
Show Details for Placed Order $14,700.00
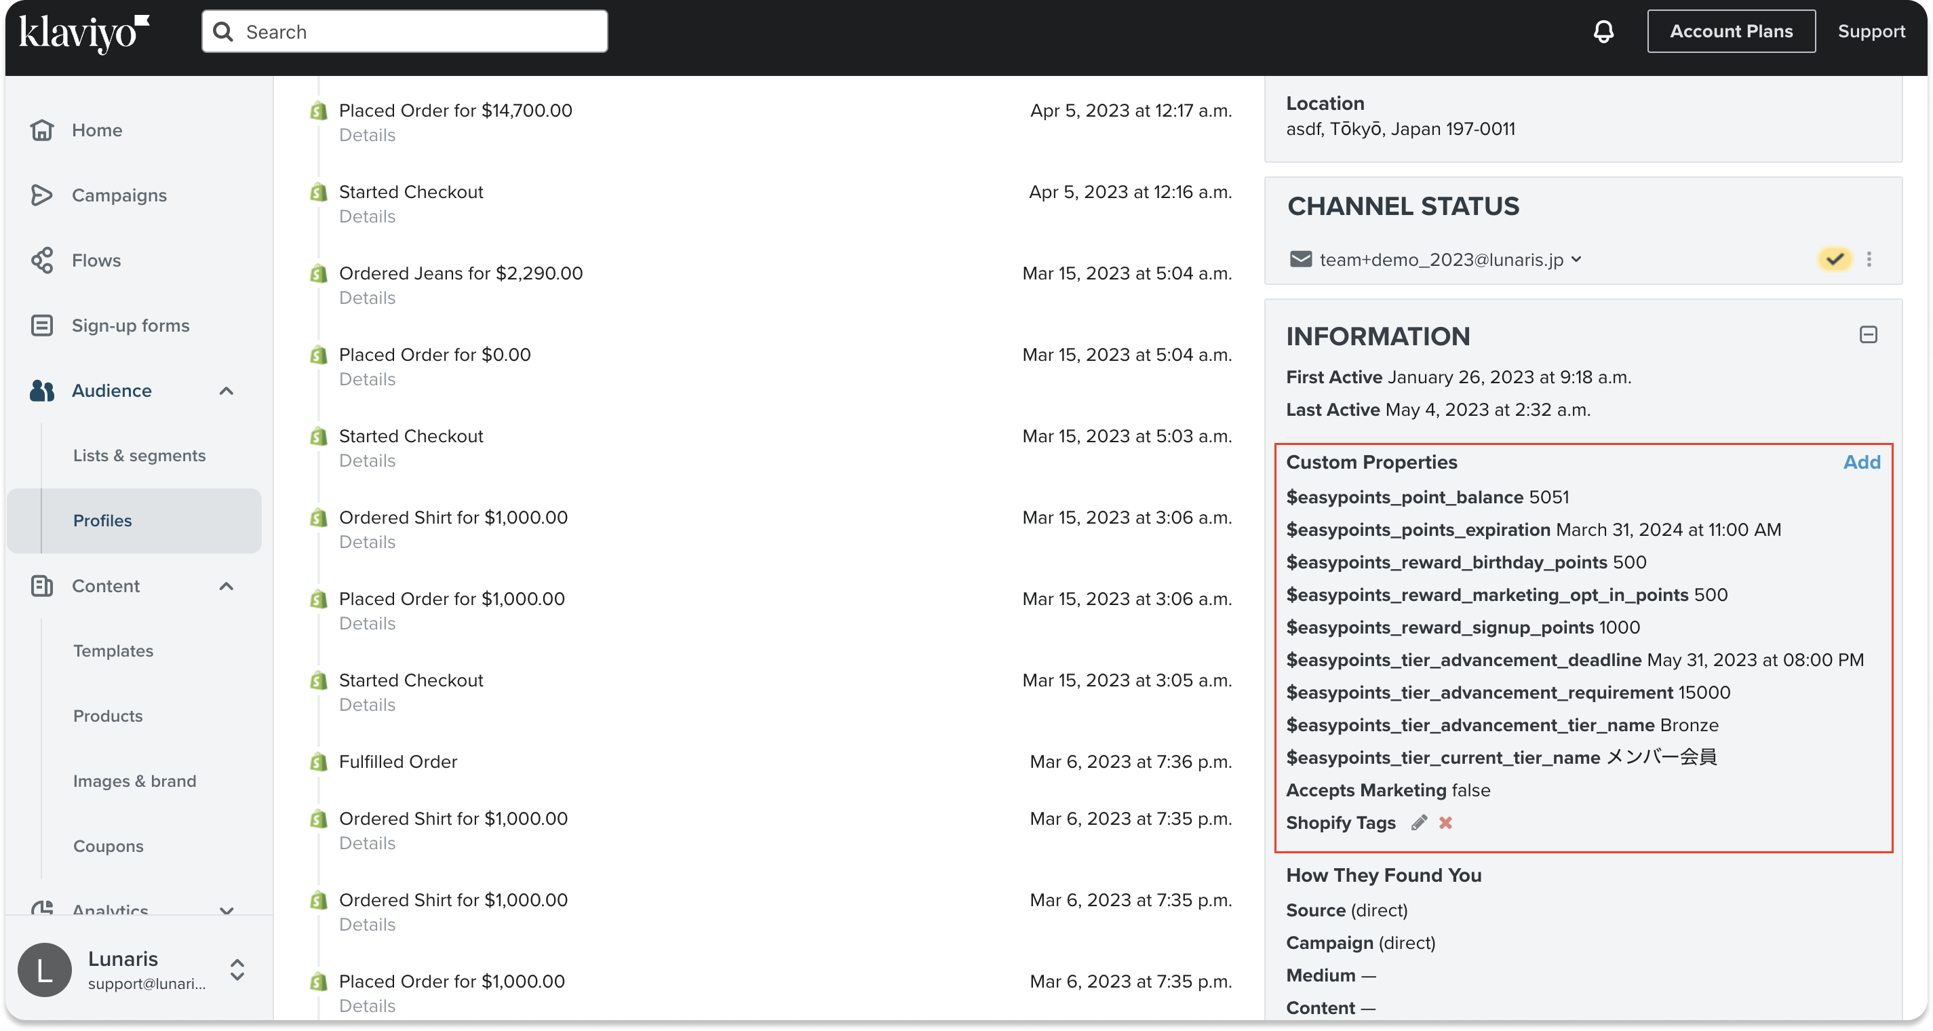point(367,135)
